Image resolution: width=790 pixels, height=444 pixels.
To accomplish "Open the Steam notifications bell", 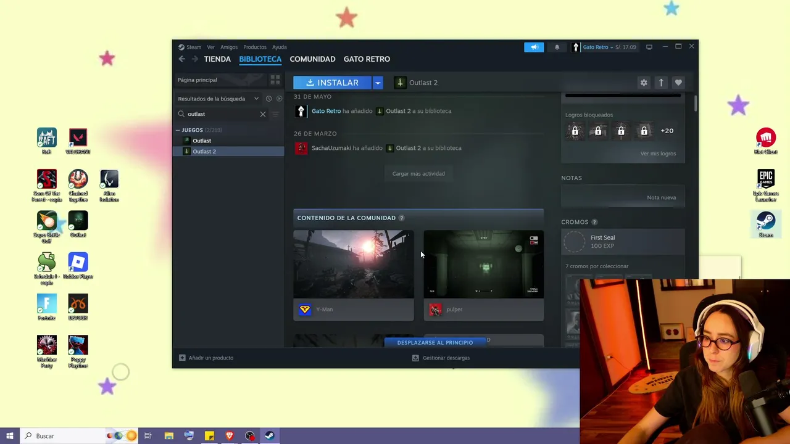I will tap(557, 47).
